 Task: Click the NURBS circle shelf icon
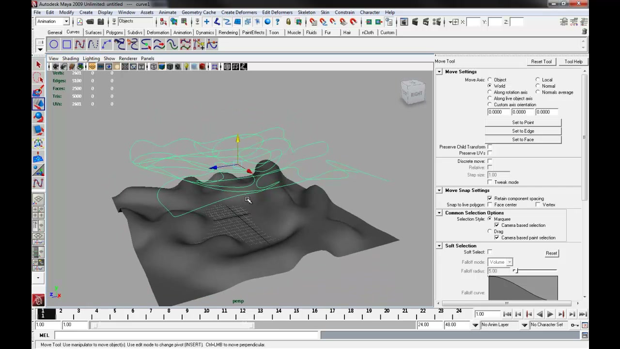click(x=54, y=45)
